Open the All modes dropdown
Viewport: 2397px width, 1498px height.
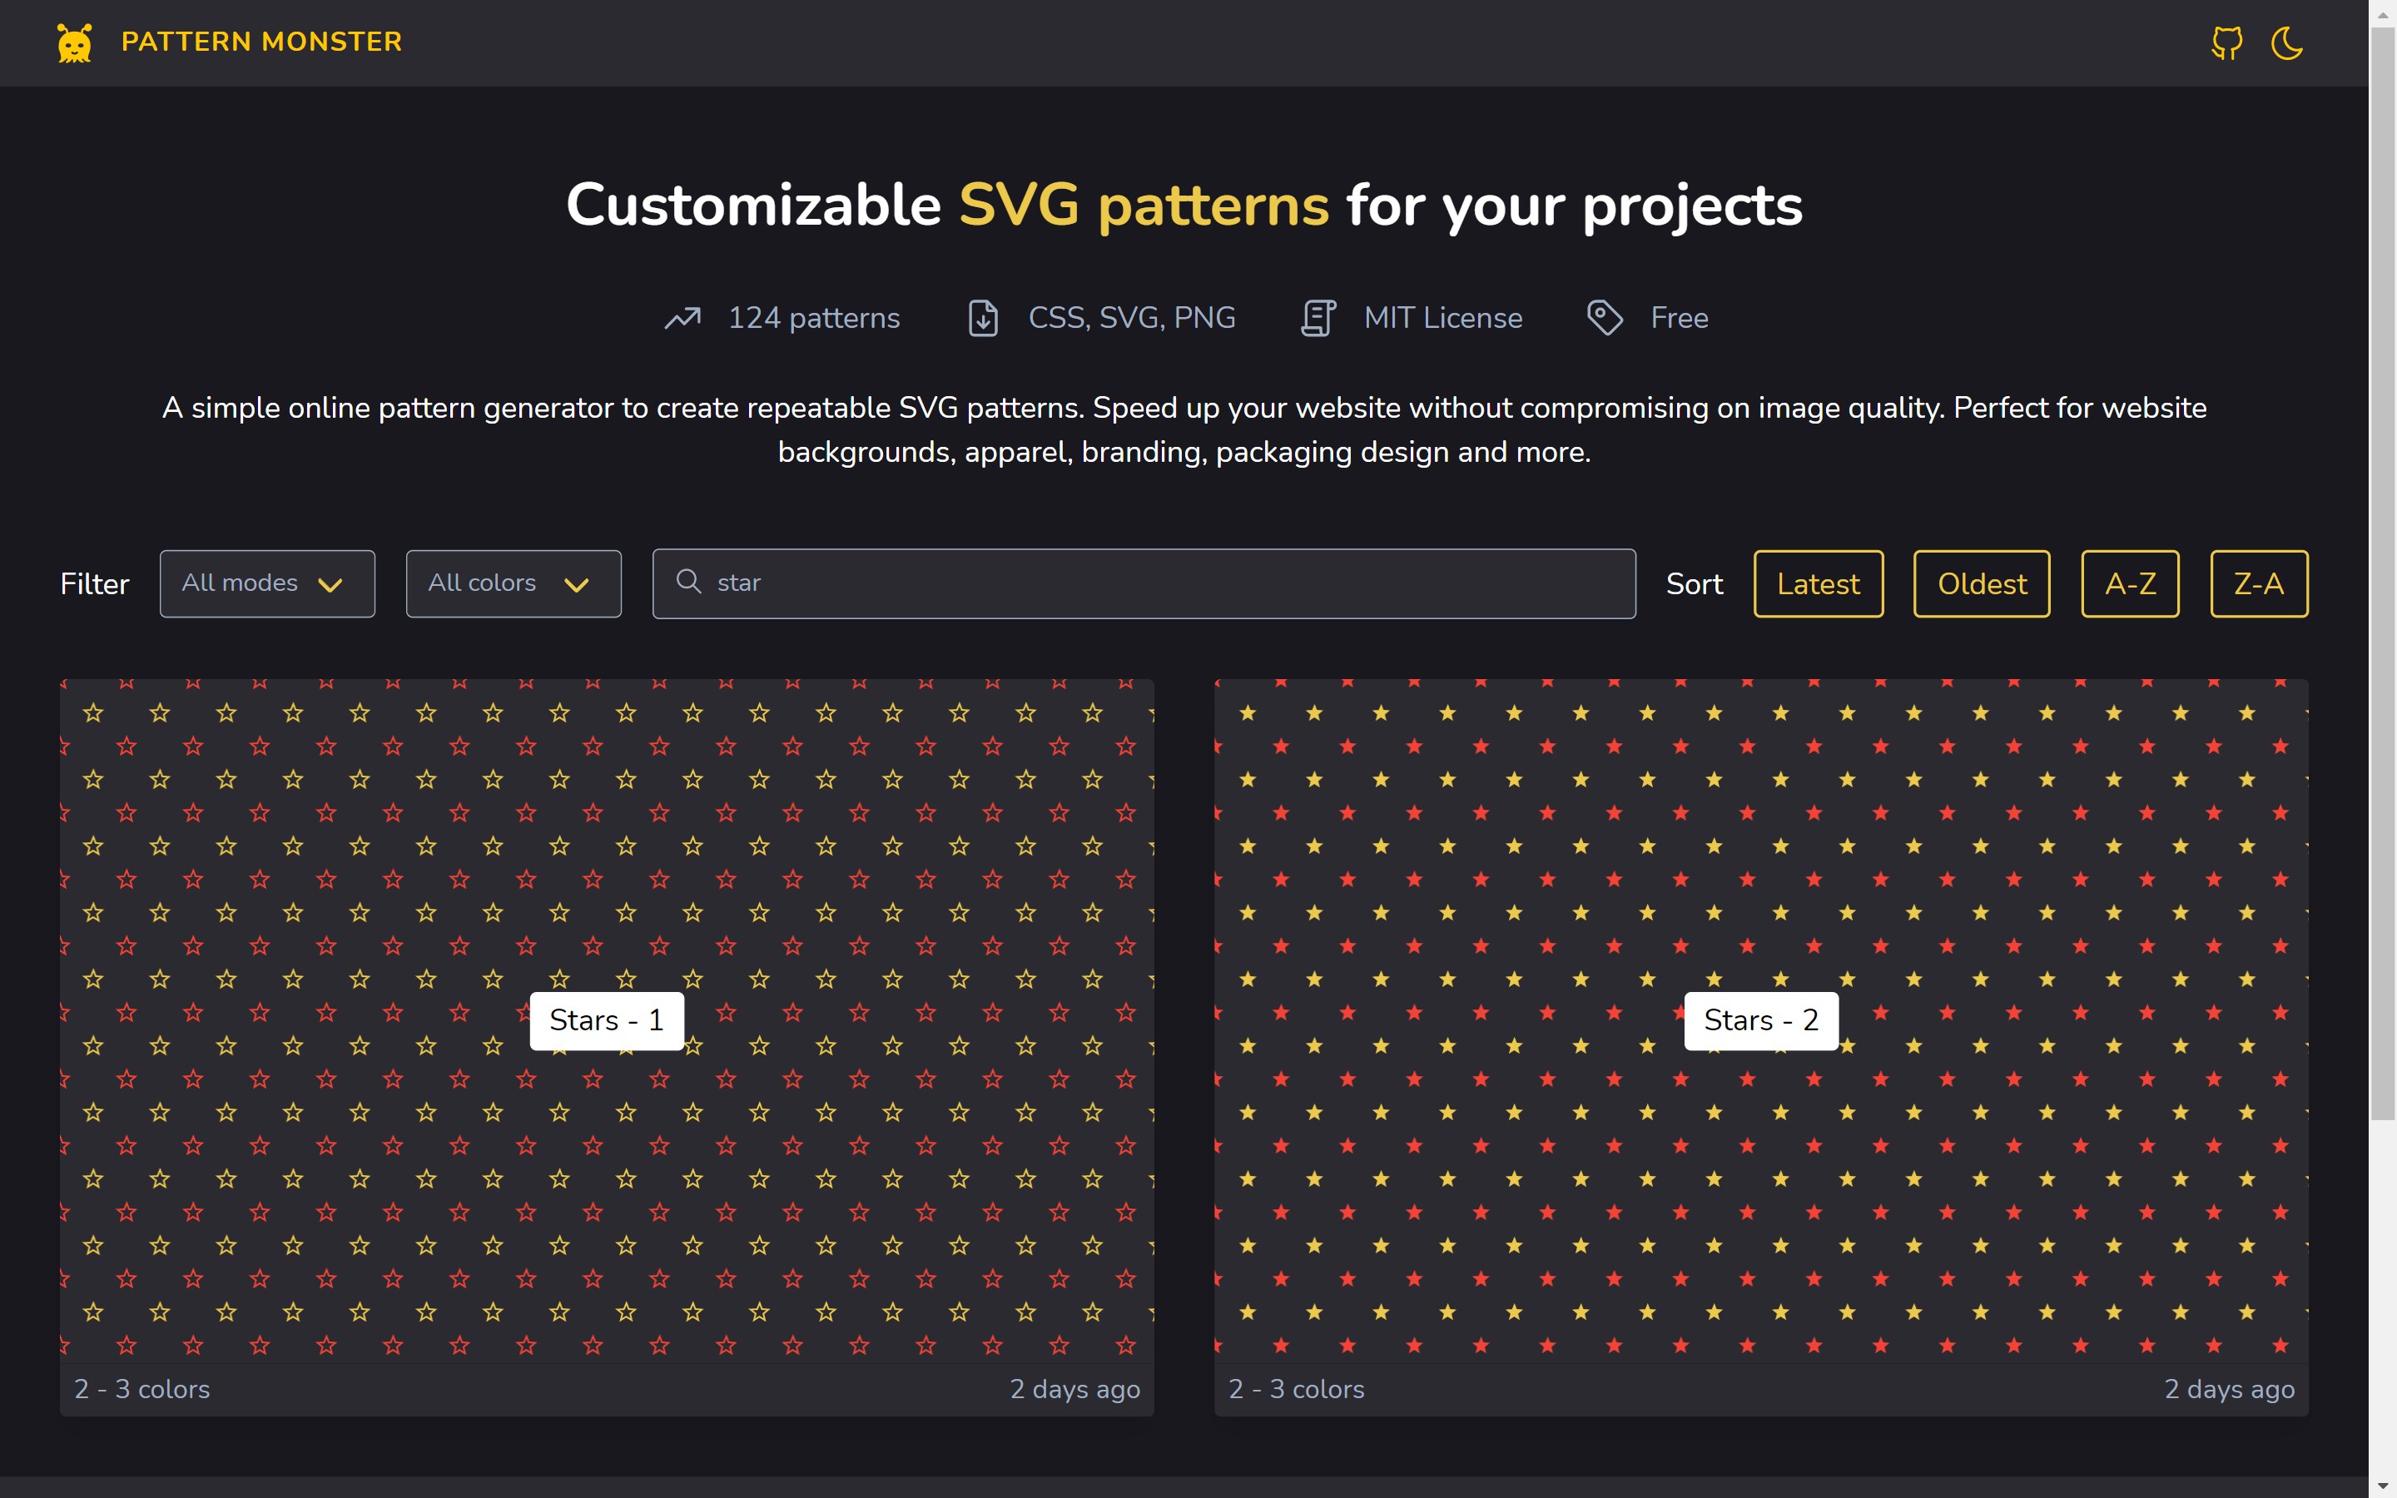[x=266, y=583]
